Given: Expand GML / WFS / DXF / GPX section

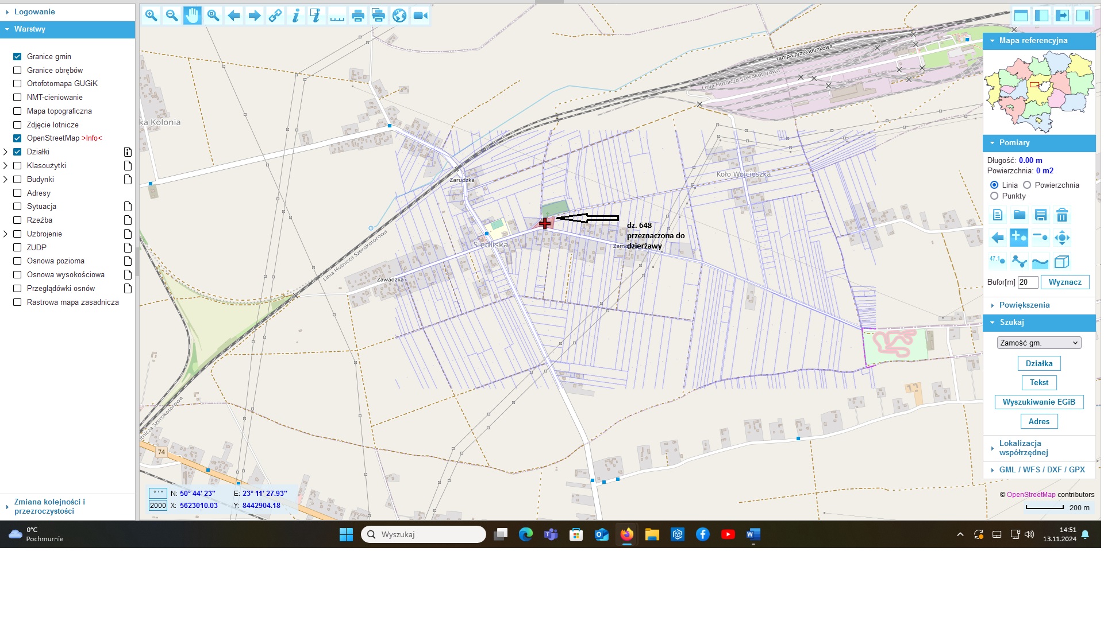Looking at the screenshot, I should [1041, 470].
